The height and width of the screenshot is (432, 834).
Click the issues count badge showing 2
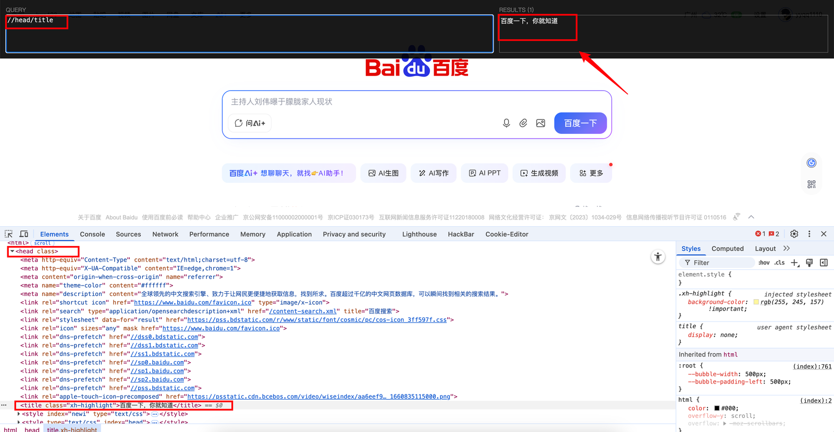tap(774, 234)
